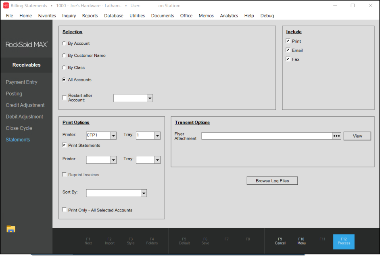This screenshot has width=380, height=257.
Task: Enable Restart after Account checkbox
Action: click(64, 98)
